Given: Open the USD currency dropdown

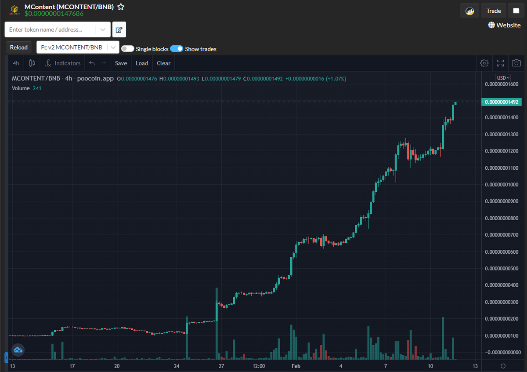Looking at the screenshot, I should click(502, 78).
